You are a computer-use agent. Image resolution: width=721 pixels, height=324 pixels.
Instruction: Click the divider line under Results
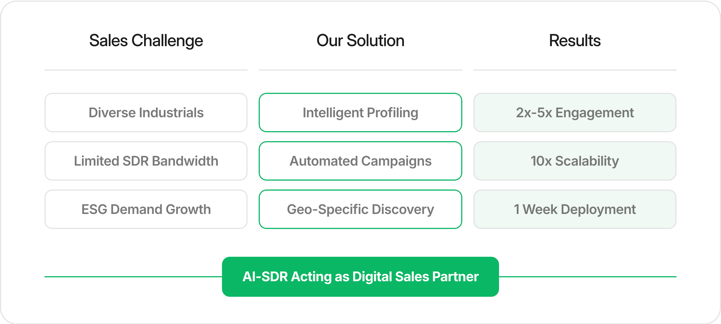[x=575, y=70]
